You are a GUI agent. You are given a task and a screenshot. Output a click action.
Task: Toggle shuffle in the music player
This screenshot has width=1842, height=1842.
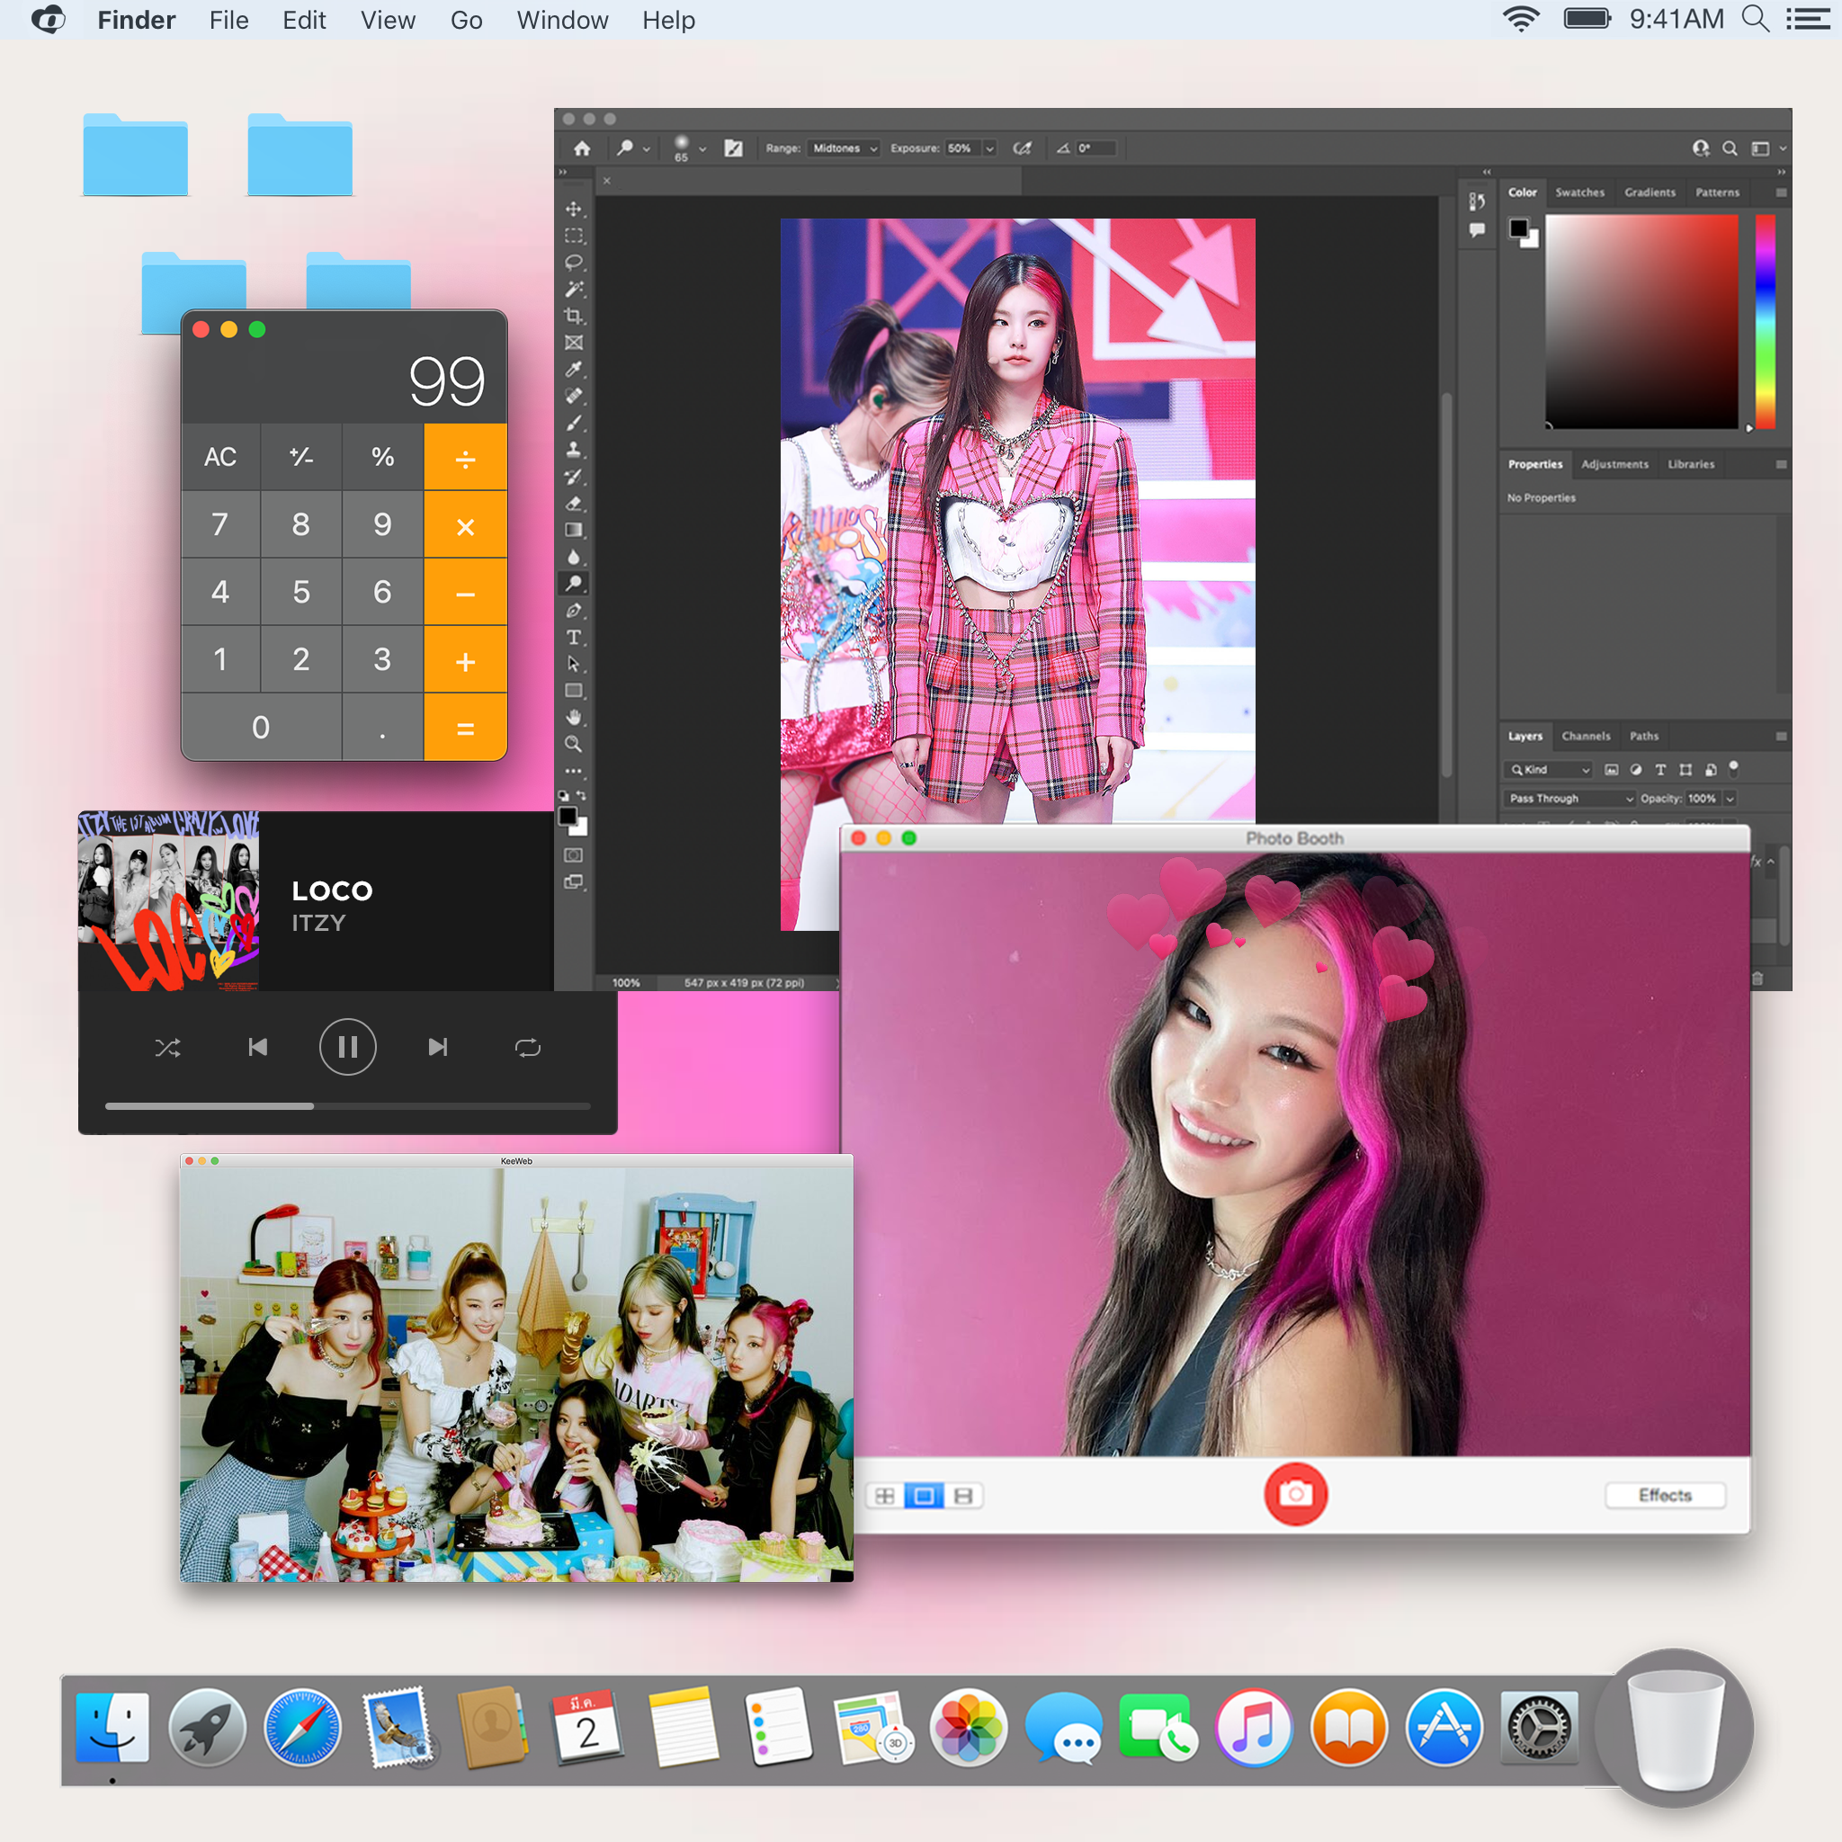click(x=168, y=1048)
